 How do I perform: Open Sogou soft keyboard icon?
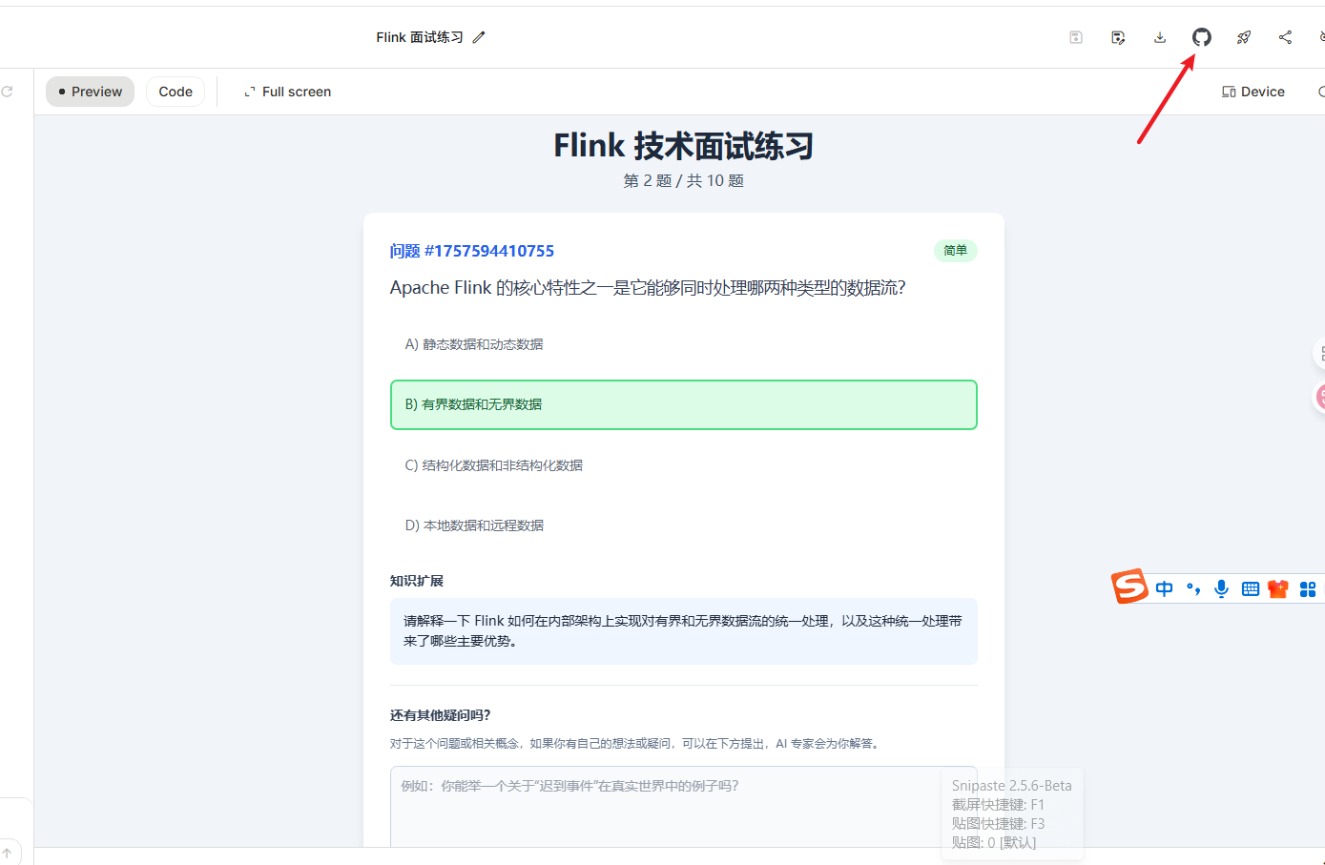[1251, 589]
